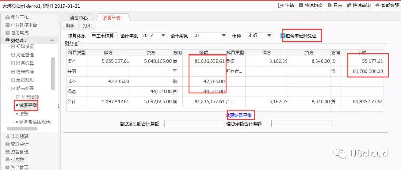Click the sidebar vertical scrollbar
The height and width of the screenshot is (170, 401).
(53, 73)
